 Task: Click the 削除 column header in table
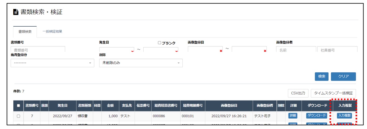click(281, 105)
